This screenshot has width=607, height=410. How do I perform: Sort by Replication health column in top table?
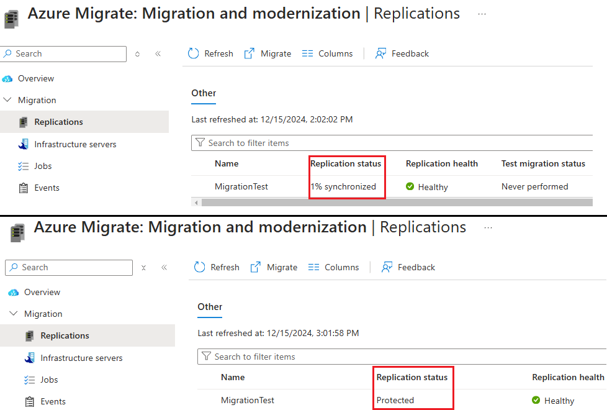pyautogui.click(x=442, y=163)
